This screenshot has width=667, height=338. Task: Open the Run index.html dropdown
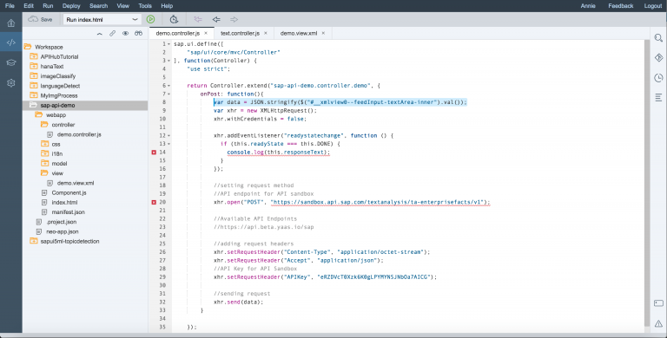[102, 20]
